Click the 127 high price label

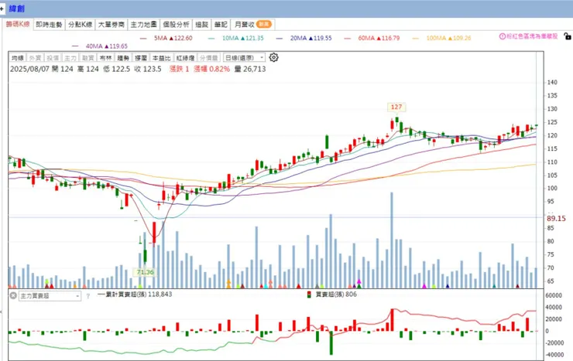(x=396, y=107)
